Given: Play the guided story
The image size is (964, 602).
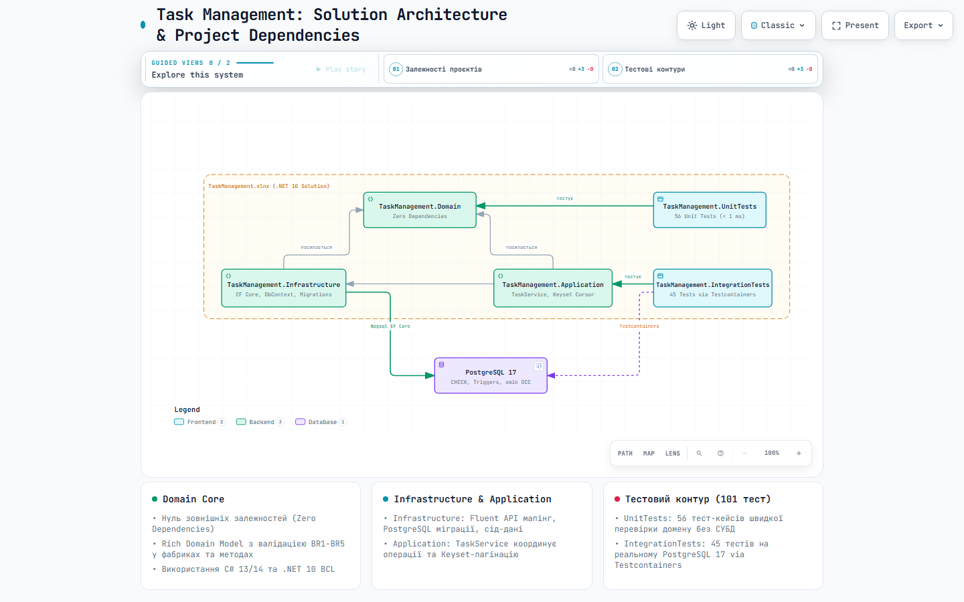Looking at the screenshot, I should click(x=341, y=69).
